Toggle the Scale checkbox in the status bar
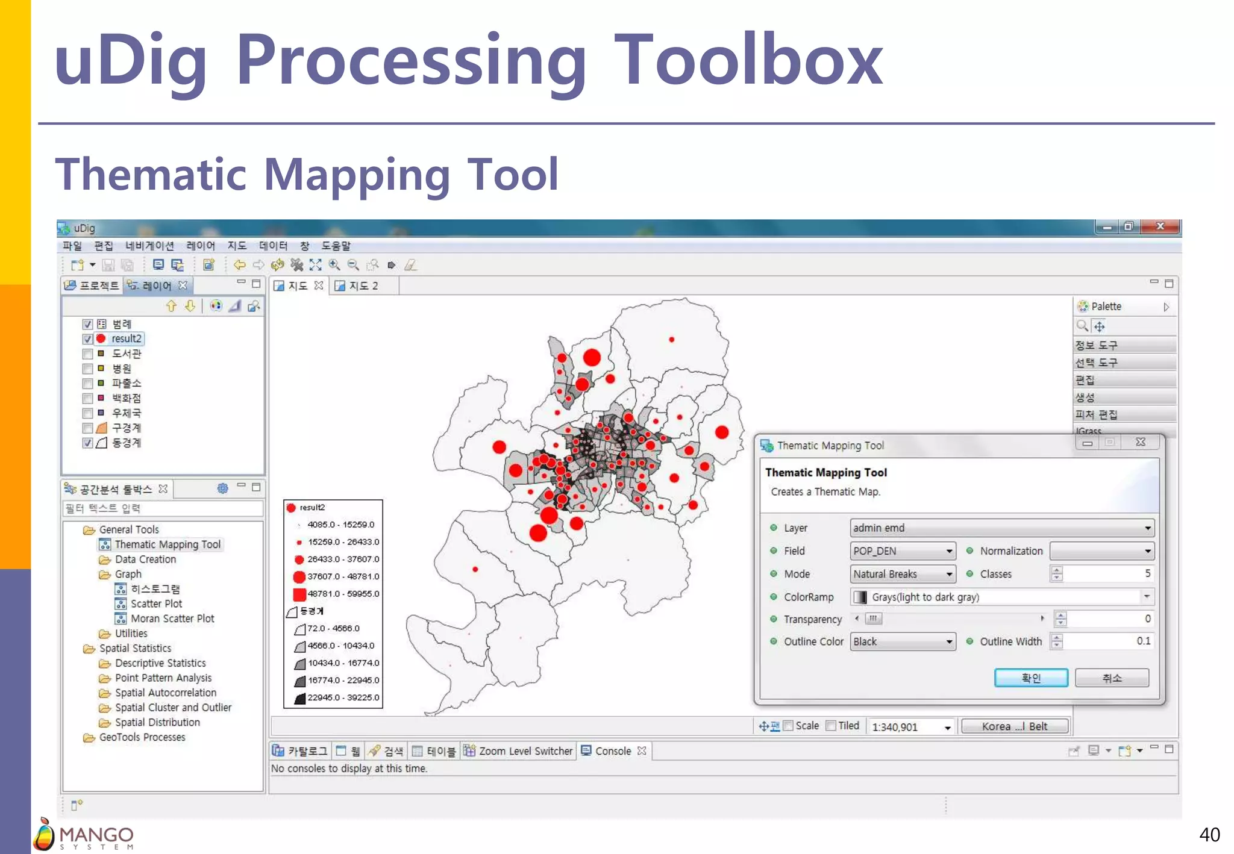This screenshot has height=854, width=1234. (788, 726)
